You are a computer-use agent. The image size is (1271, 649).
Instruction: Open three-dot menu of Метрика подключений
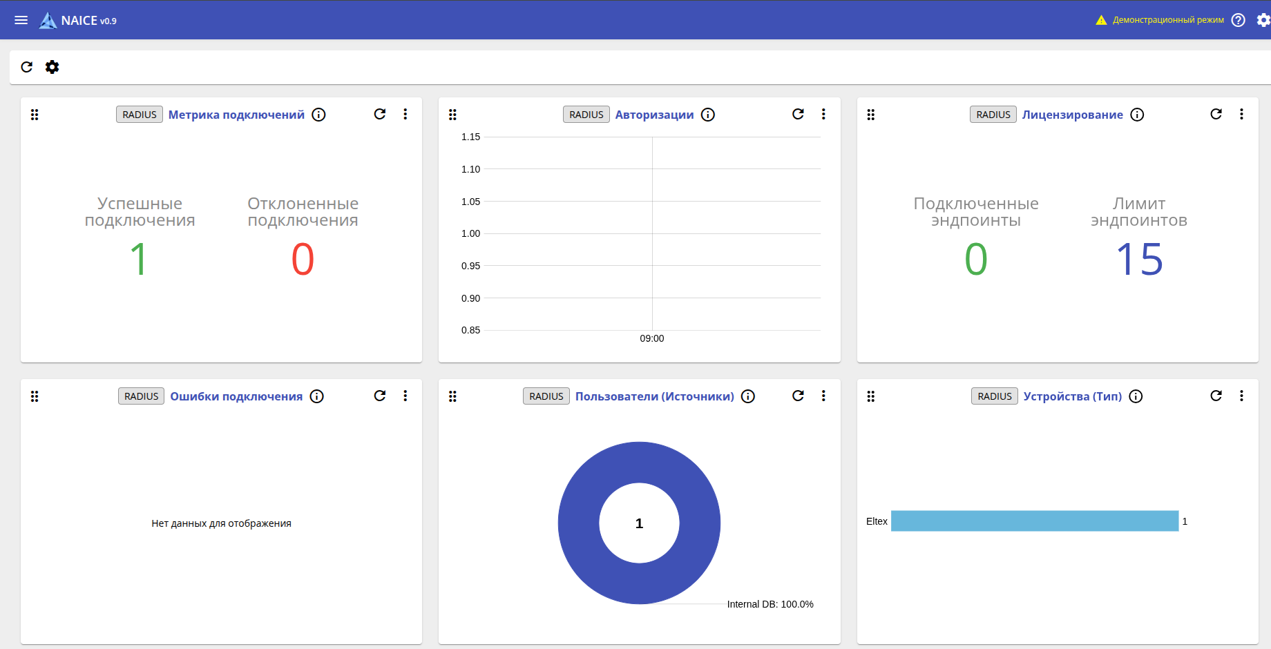click(405, 114)
